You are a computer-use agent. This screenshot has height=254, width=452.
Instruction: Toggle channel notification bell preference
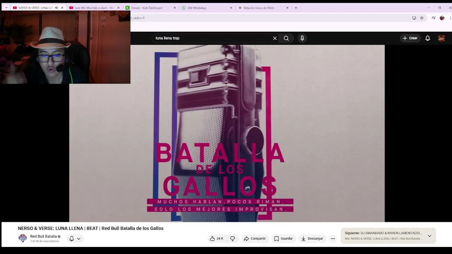pyautogui.click(x=75, y=238)
